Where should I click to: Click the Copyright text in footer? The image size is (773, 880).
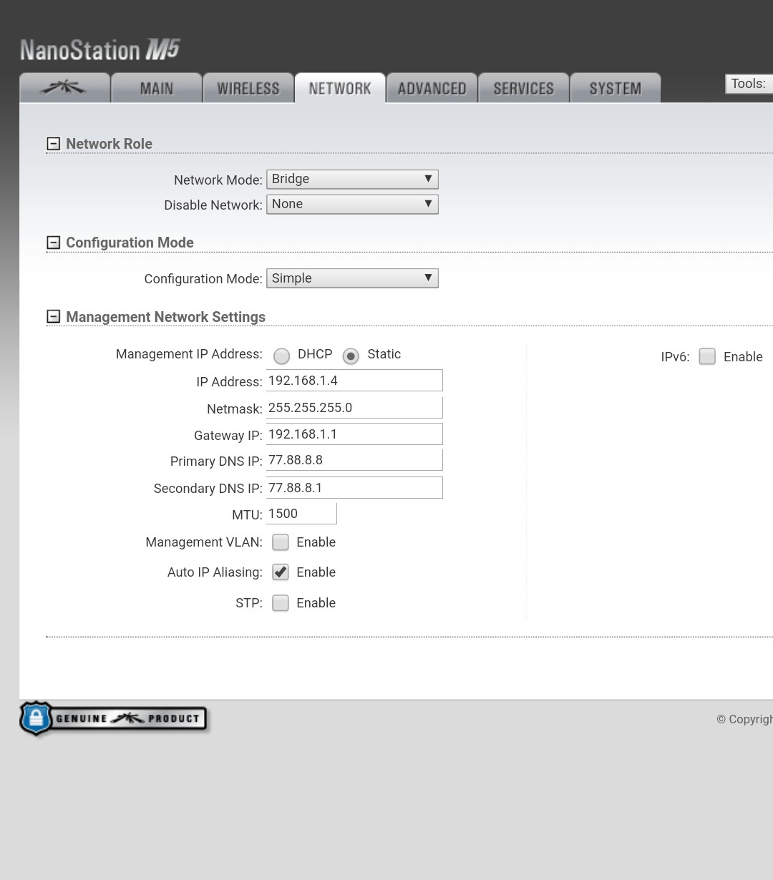click(744, 719)
